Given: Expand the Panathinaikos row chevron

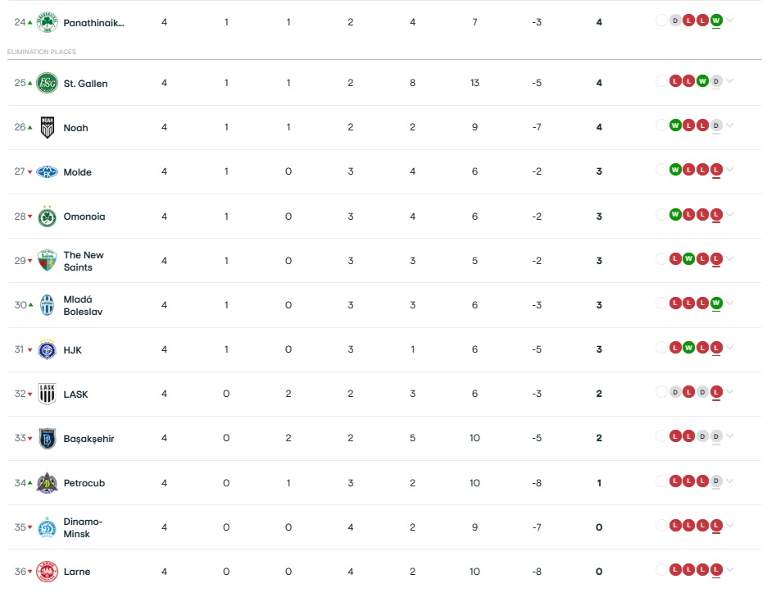Looking at the screenshot, I should pos(729,21).
